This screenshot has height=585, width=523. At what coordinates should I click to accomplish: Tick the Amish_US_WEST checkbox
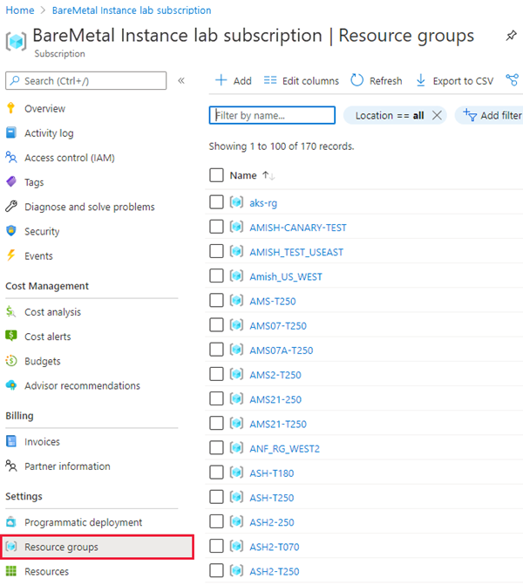point(216,276)
